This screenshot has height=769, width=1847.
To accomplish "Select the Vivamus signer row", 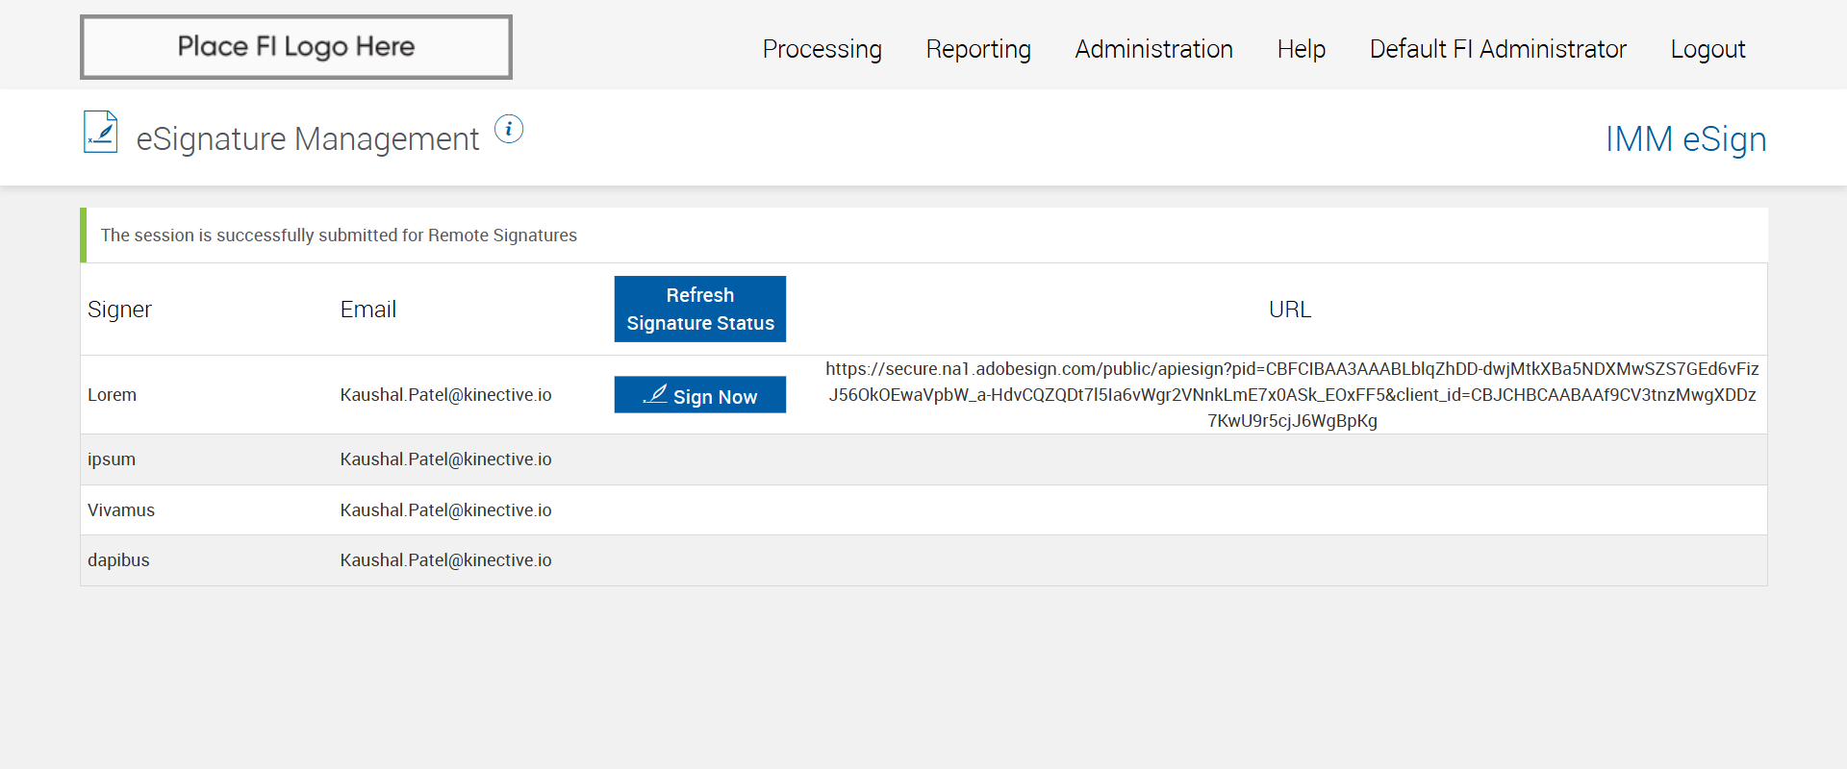I will pyautogui.click(x=121, y=510).
